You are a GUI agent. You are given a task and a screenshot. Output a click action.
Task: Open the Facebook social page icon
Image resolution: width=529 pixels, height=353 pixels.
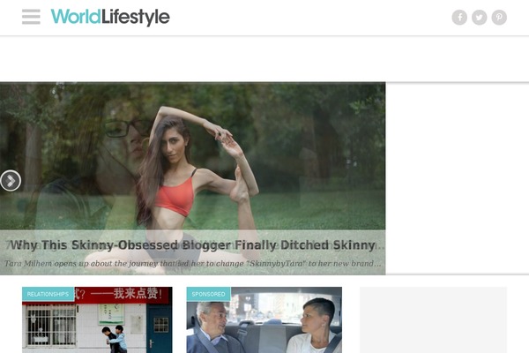pos(459,18)
